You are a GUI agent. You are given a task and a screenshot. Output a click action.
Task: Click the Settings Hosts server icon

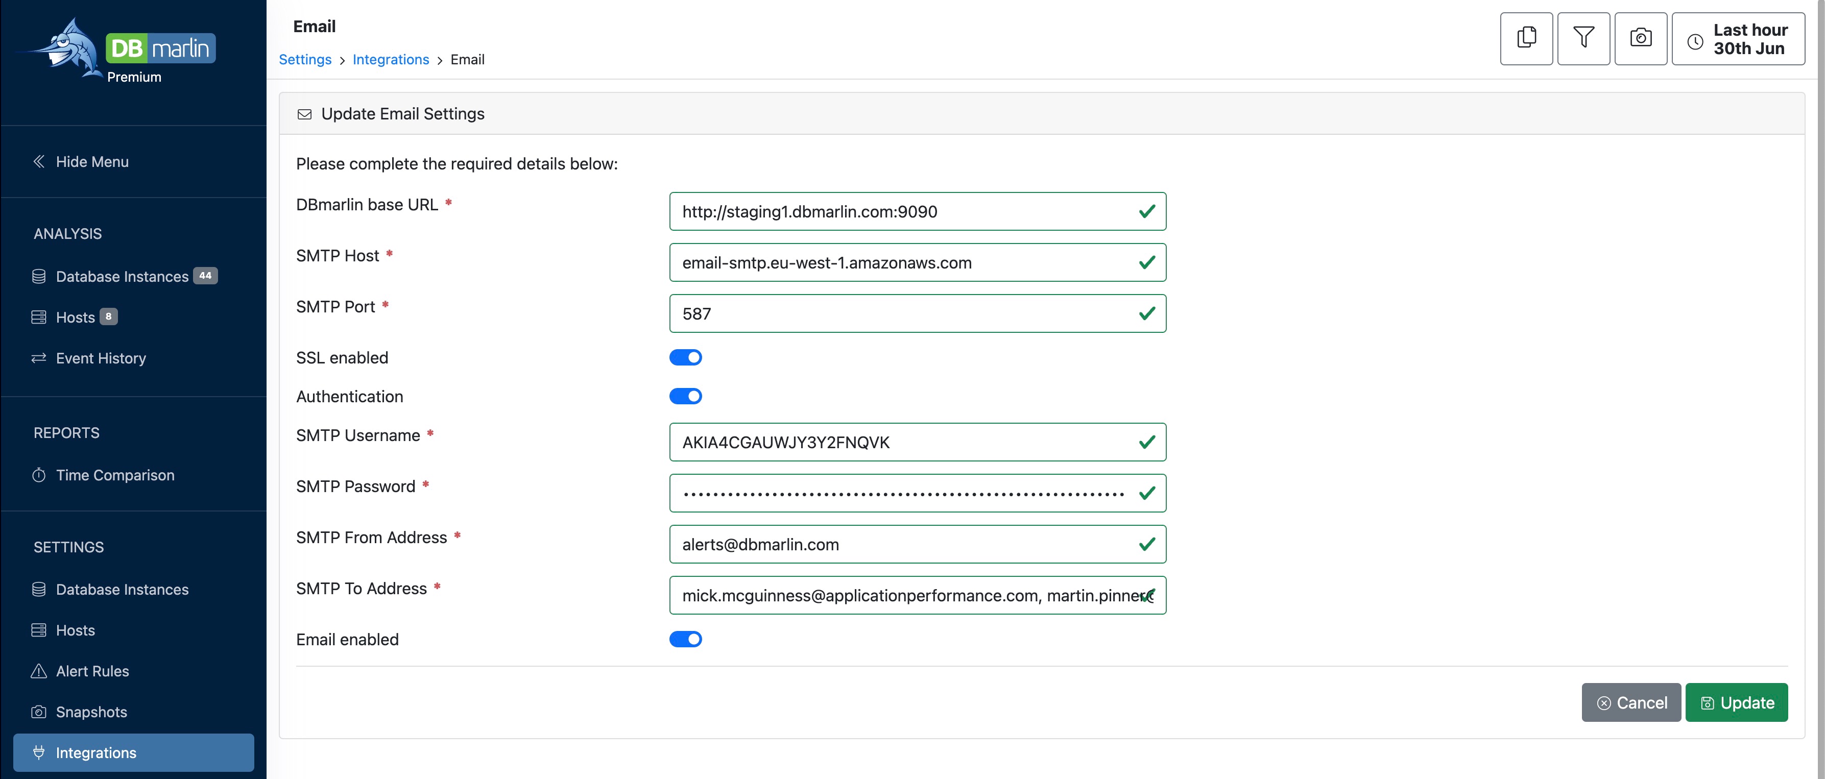39,630
